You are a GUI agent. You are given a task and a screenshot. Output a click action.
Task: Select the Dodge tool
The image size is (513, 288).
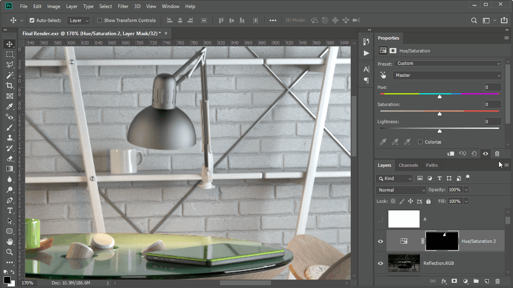pos(10,190)
